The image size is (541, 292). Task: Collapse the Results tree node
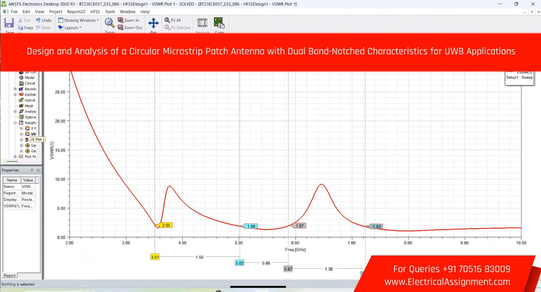pyautogui.click(x=16, y=123)
